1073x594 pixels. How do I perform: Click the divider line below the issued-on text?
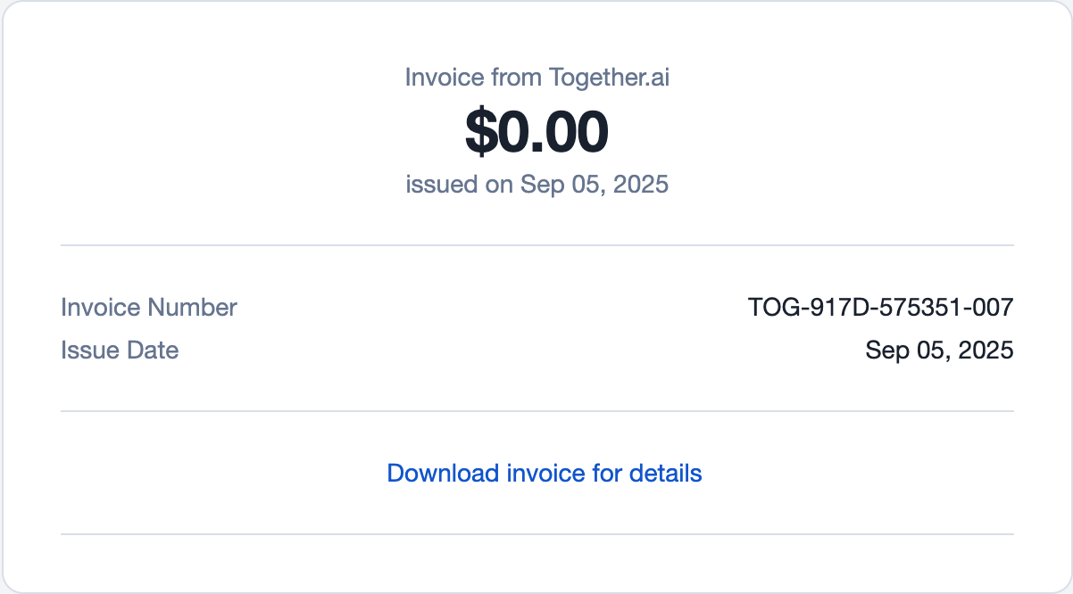pos(536,244)
